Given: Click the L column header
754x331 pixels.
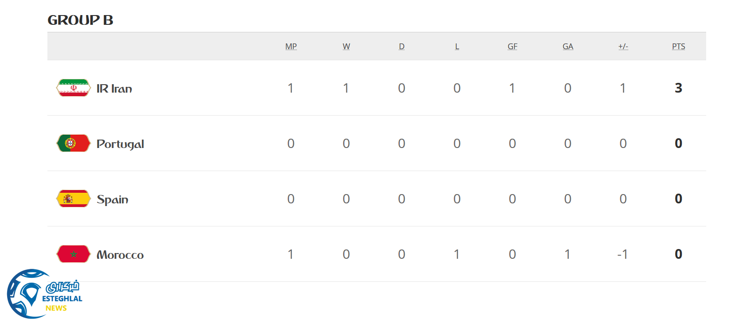Looking at the screenshot, I should point(457,47).
